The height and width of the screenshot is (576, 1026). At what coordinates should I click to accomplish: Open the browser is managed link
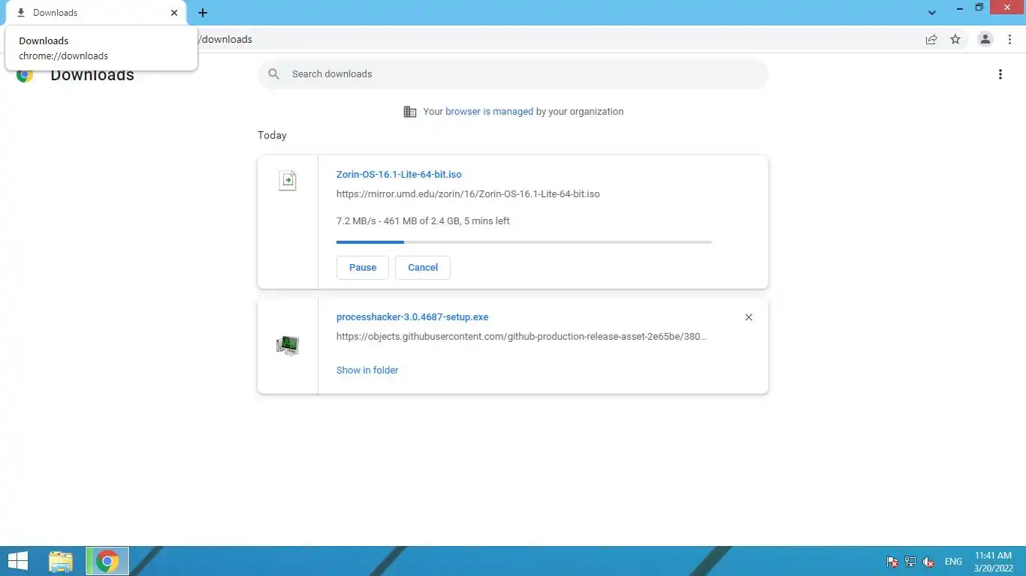pos(489,111)
